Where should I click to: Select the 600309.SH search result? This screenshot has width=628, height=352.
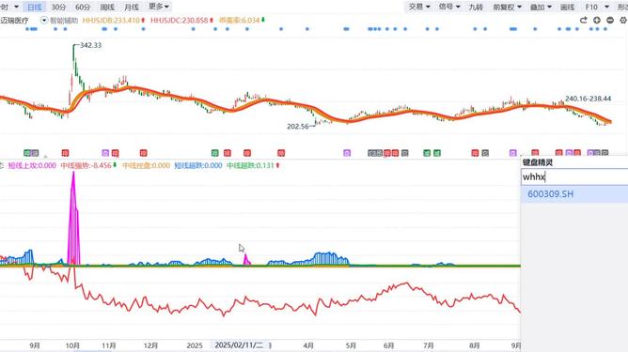pos(574,194)
